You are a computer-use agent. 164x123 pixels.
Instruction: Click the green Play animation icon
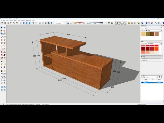click(x=112, y=23)
